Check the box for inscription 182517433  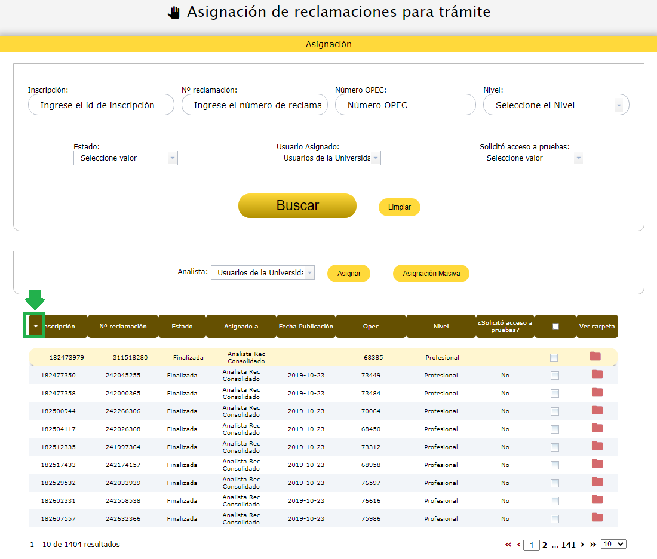(555, 465)
